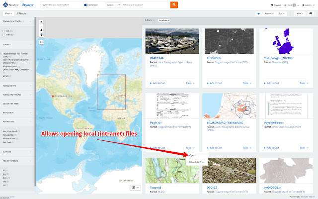Expand the Keywords facet

pyautogui.click(x=30, y=113)
